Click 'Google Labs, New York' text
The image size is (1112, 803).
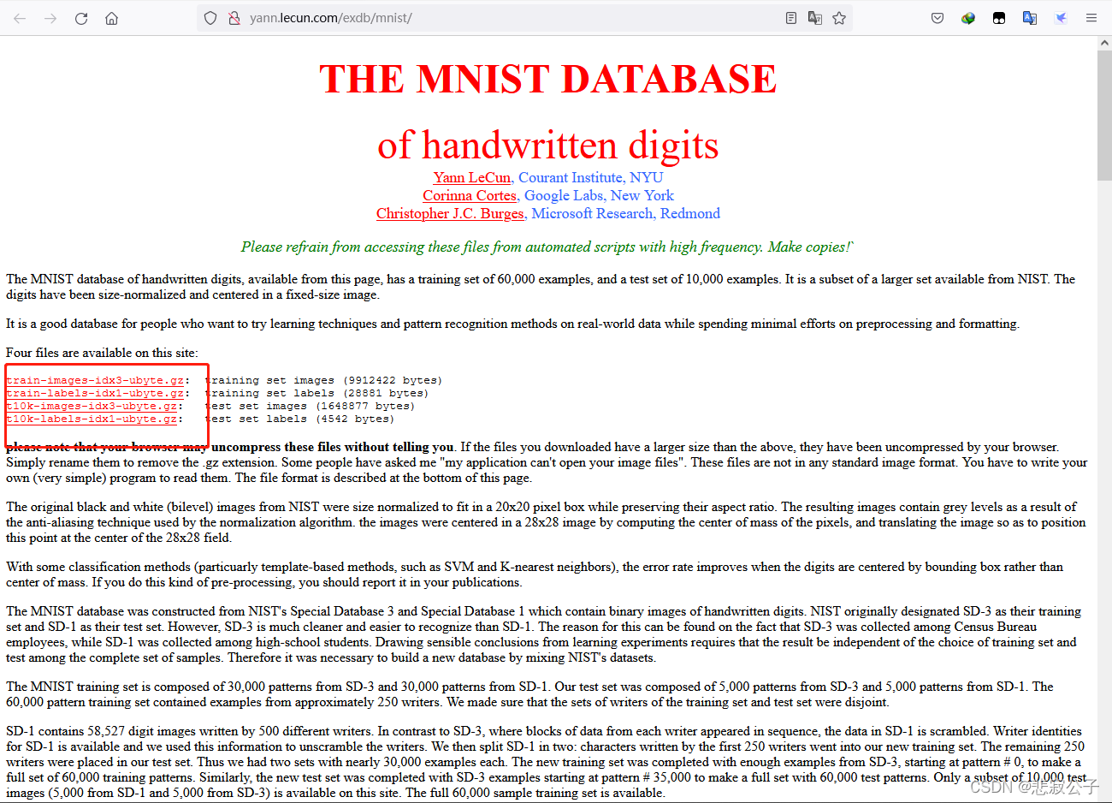(599, 195)
